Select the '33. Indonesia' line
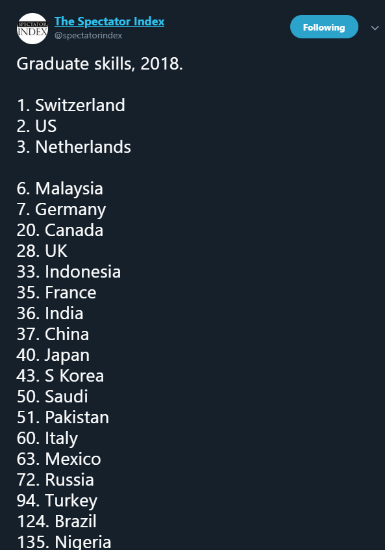385x550 pixels. pyautogui.click(x=69, y=272)
